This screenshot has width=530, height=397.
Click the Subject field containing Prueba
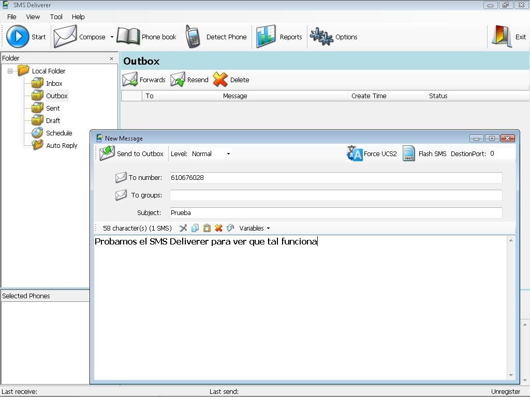336,212
